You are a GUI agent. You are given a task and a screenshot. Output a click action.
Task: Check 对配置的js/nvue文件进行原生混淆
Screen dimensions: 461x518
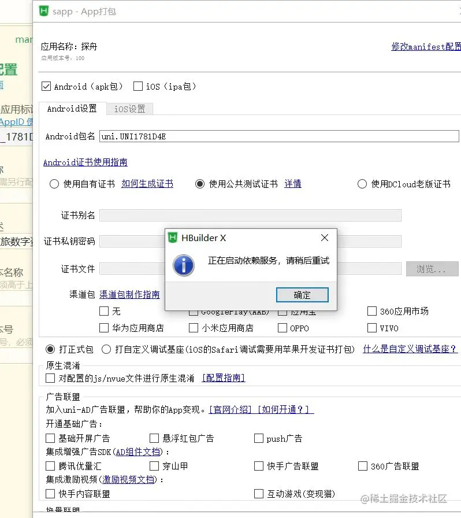(50, 378)
